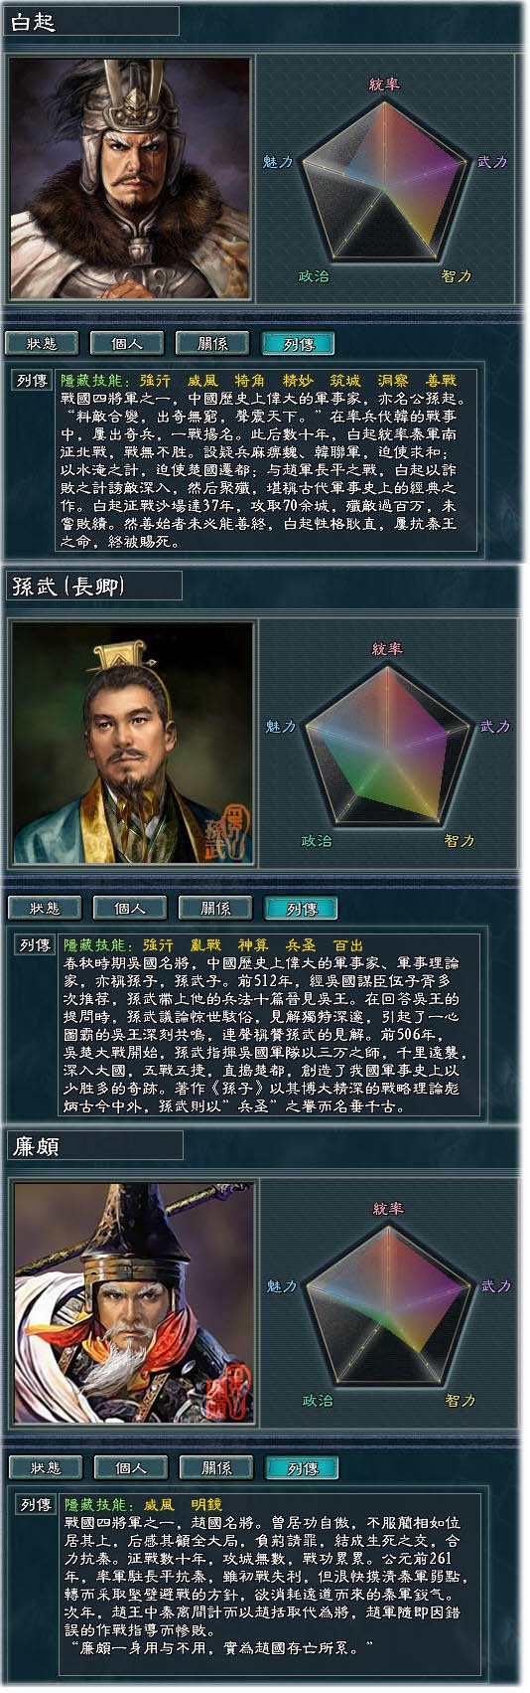
Task: Select 關係 tab under 廉頗
Action: point(215,1467)
